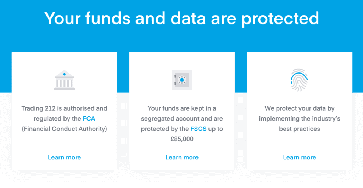Click 'segregated account and are' text line
Viewport: 363px width, 188px height.
point(182,119)
